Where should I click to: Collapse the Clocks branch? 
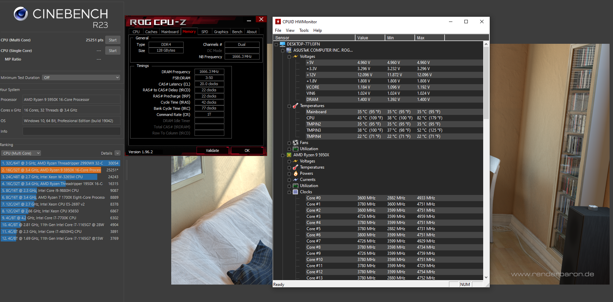(289, 192)
